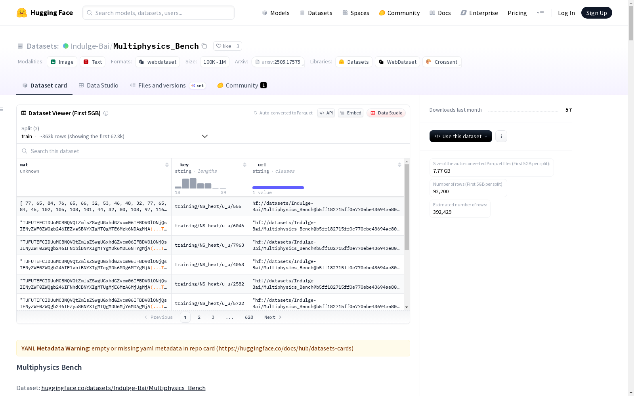Open the three-dot dataset options menu
Screen dimensions: 634x396
pos(501,136)
